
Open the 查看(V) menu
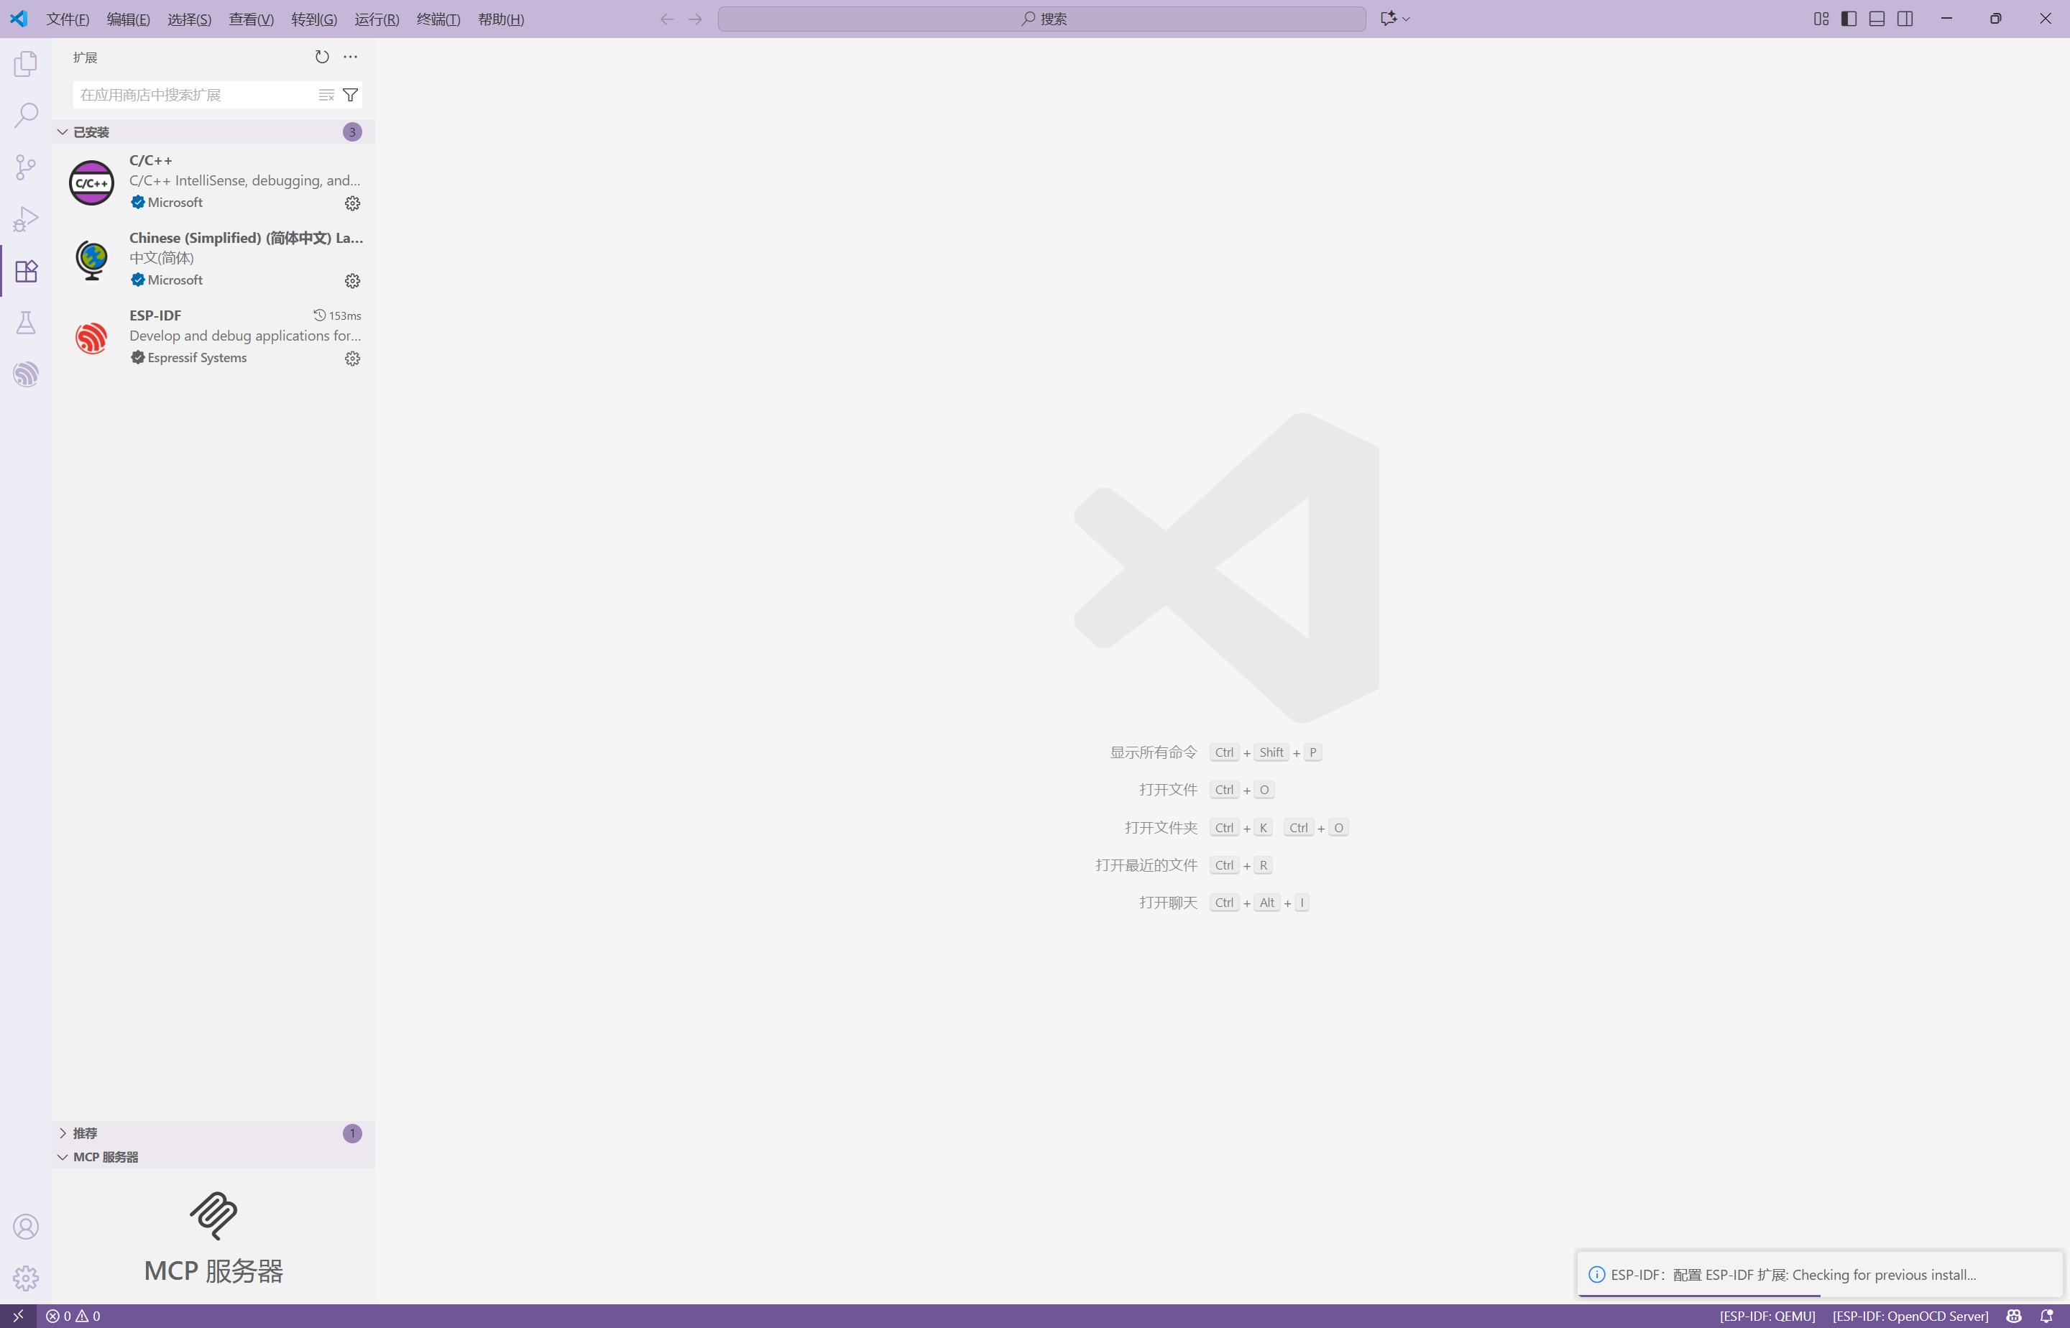click(251, 19)
